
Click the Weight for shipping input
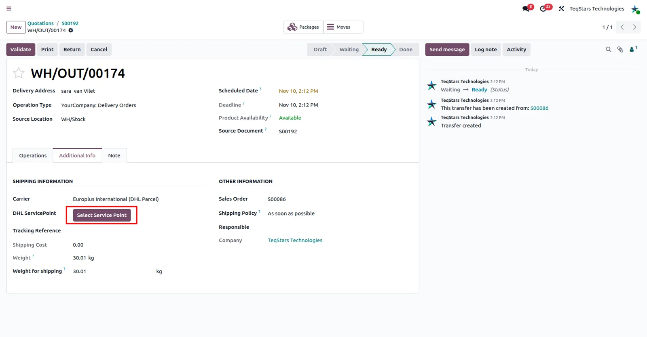[113, 271]
